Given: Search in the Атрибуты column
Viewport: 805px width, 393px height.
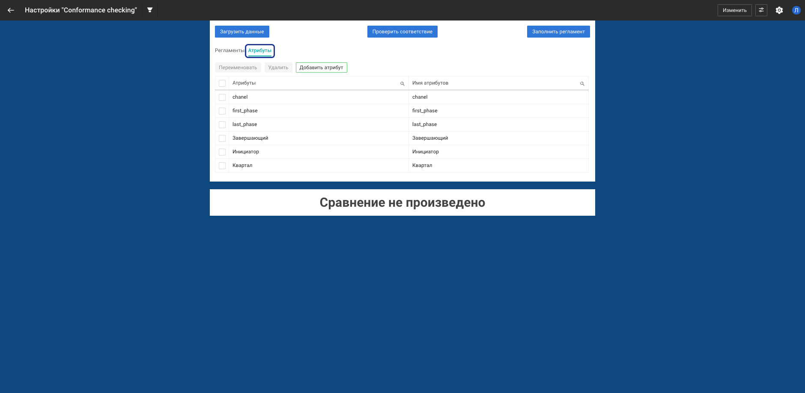Looking at the screenshot, I should [402, 84].
